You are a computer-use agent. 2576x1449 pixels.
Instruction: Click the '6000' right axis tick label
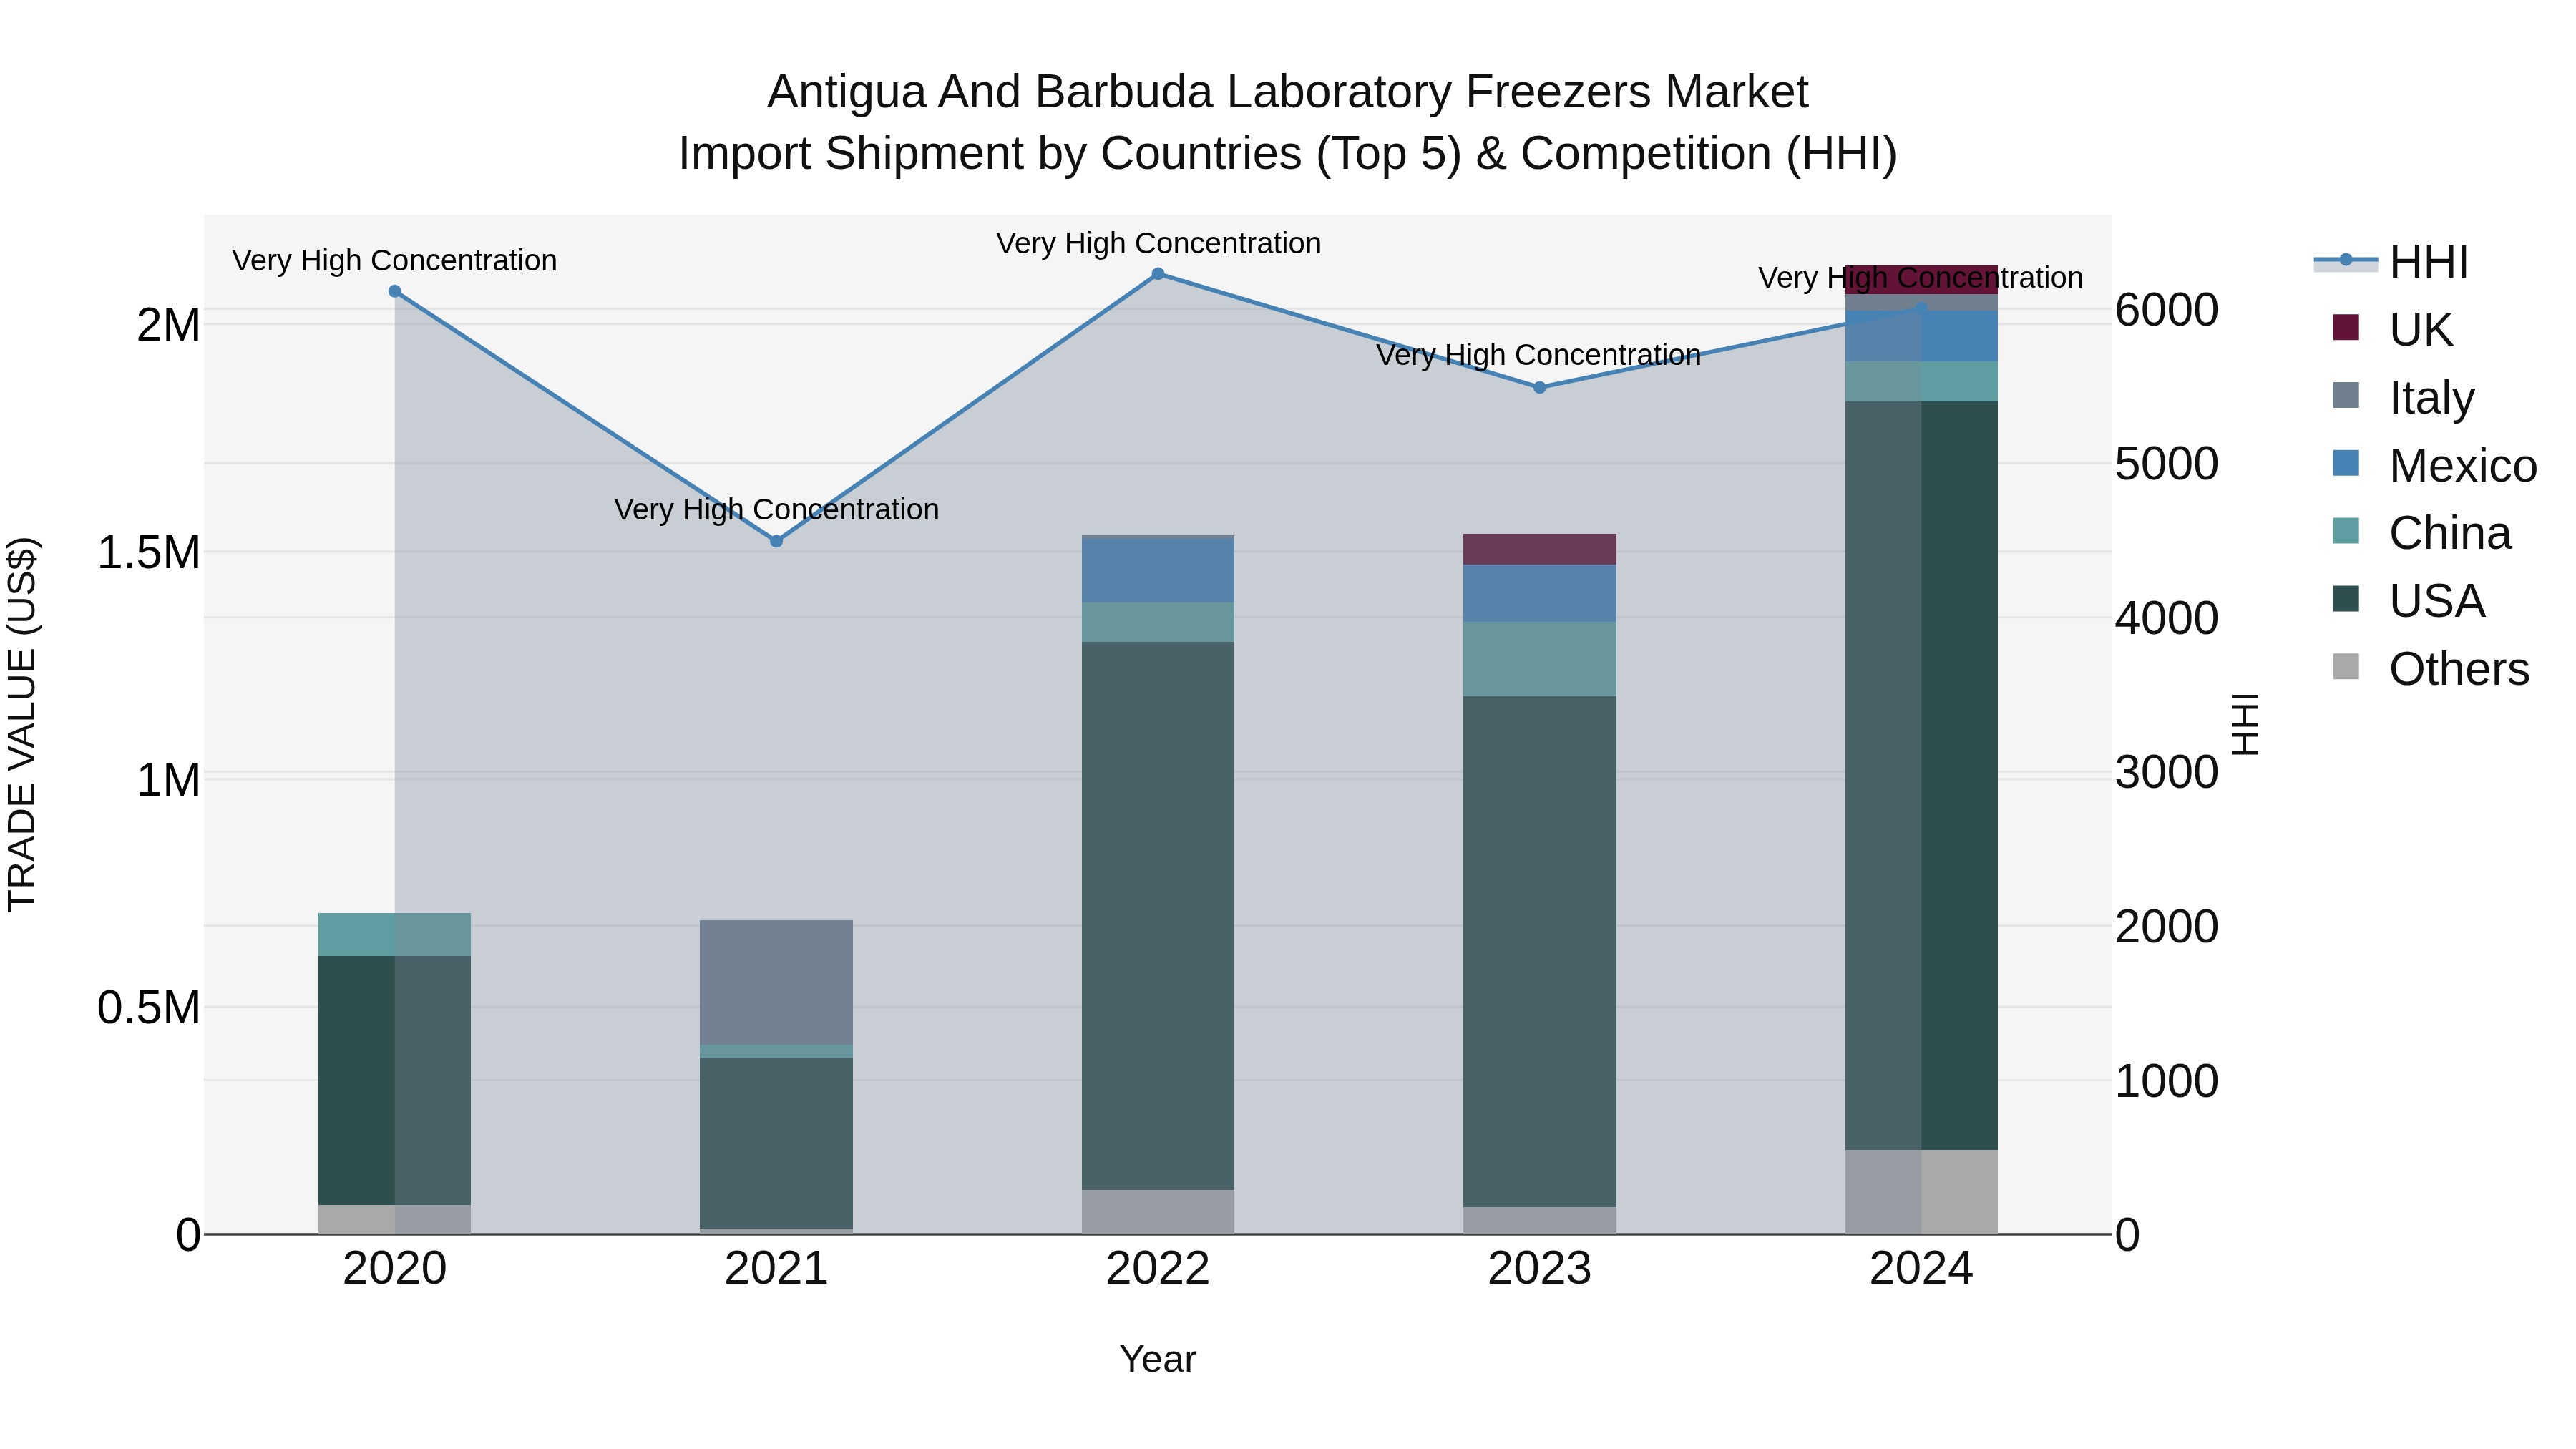[2167, 310]
